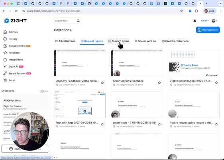The image size is (224, 160).
Task: Click the Zight logo
Action: [16, 21]
